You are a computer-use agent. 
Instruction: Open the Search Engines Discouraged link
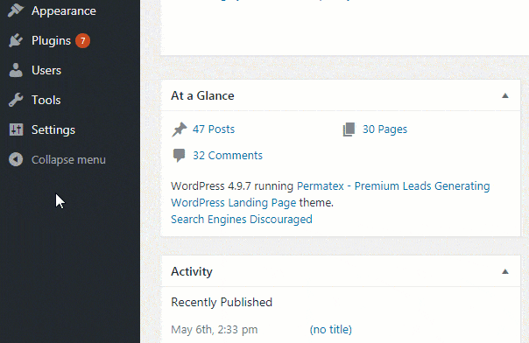pyautogui.click(x=242, y=220)
